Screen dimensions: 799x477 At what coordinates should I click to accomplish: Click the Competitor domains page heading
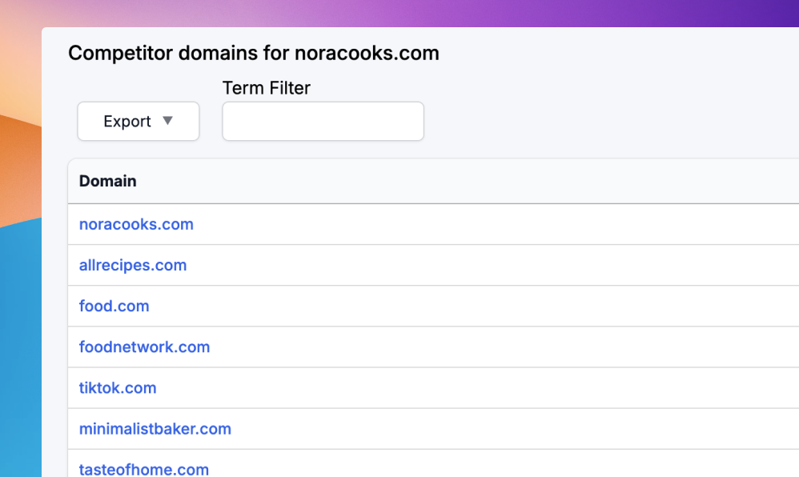point(254,54)
